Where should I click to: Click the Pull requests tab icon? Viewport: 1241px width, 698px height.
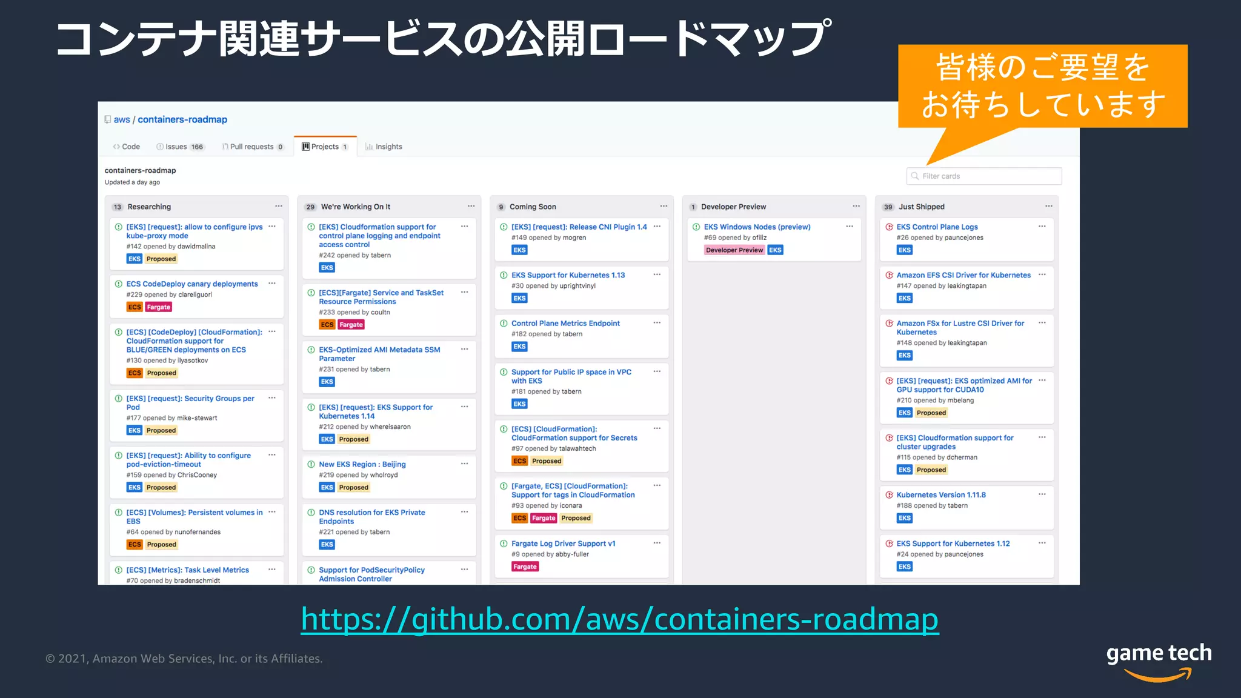coord(225,147)
